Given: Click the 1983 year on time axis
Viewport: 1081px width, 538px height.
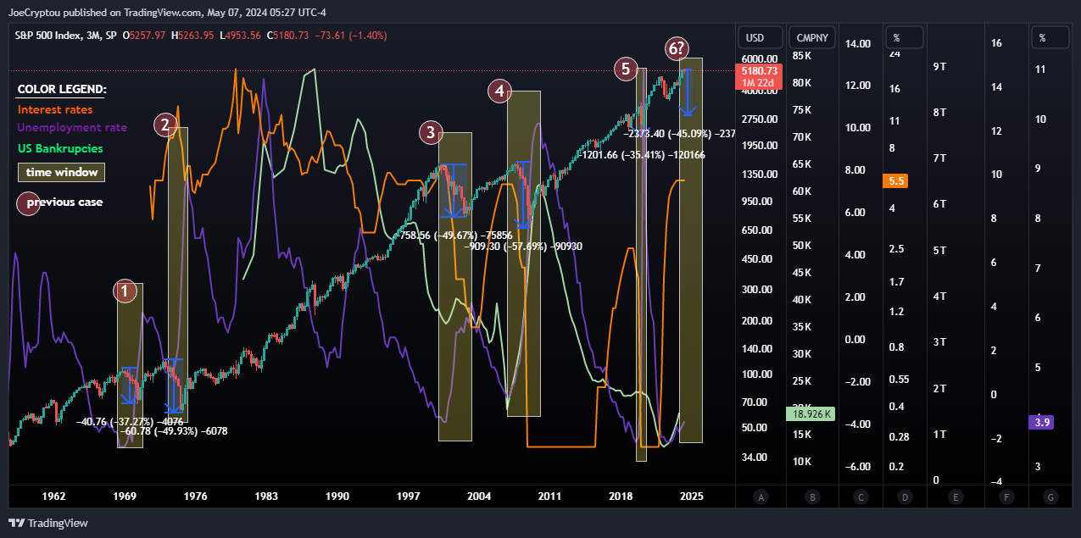Looking at the screenshot, I should 266,496.
